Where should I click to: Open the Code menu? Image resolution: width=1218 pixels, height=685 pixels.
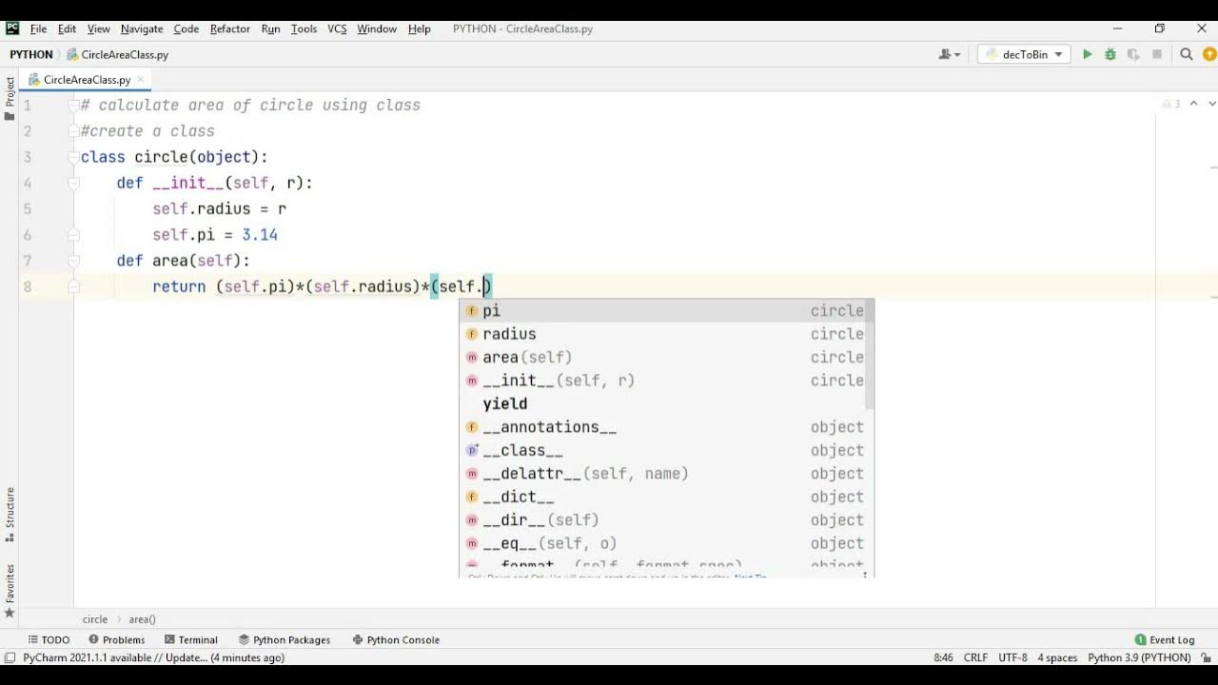[187, 29]
